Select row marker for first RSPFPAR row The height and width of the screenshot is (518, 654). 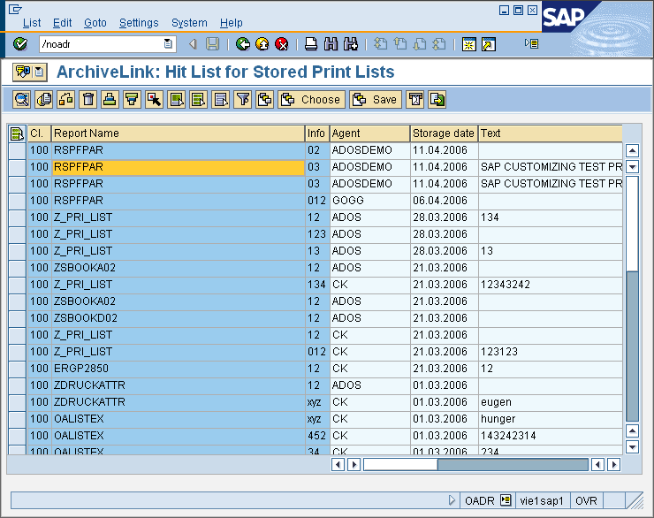pos(17,150)
